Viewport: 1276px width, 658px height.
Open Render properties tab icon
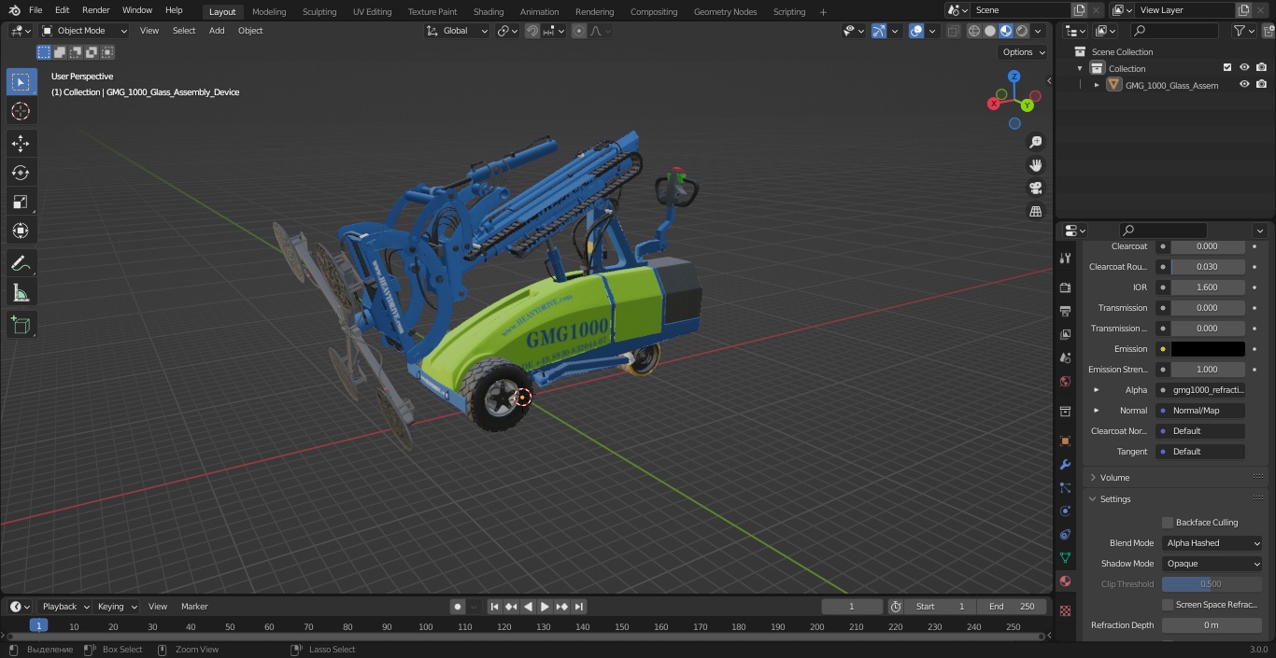tap(1065, 287)
